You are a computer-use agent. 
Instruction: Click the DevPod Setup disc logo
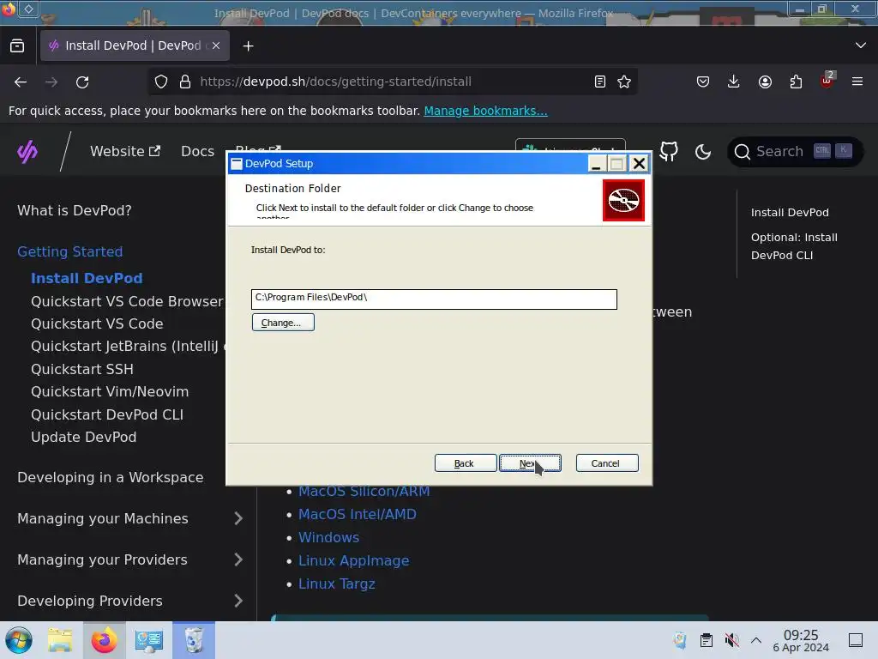(623, 200)
